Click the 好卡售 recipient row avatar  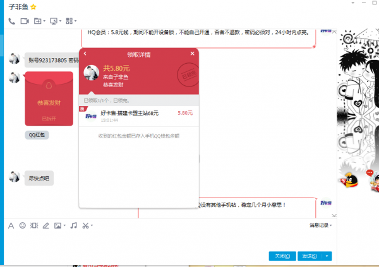pyautogui.click(x=91, y=116)
